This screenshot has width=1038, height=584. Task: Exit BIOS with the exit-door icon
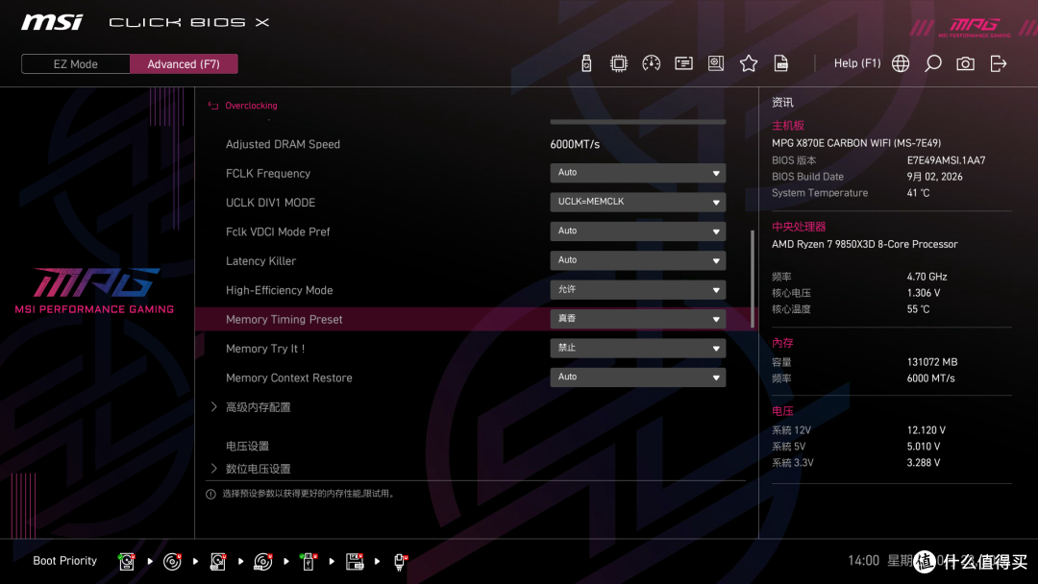999,63
